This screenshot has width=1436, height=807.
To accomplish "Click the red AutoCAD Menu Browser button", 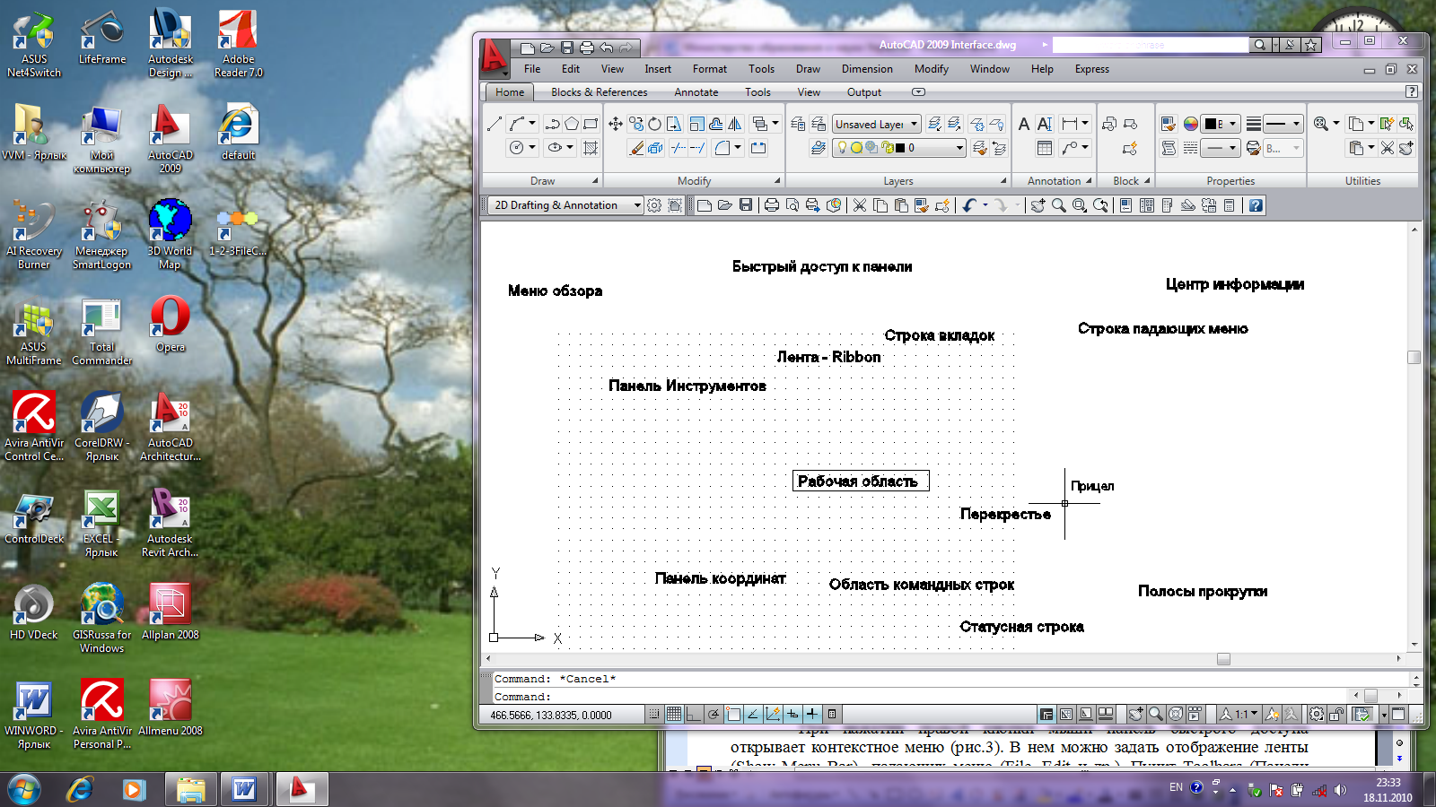I will coord(494,57).
